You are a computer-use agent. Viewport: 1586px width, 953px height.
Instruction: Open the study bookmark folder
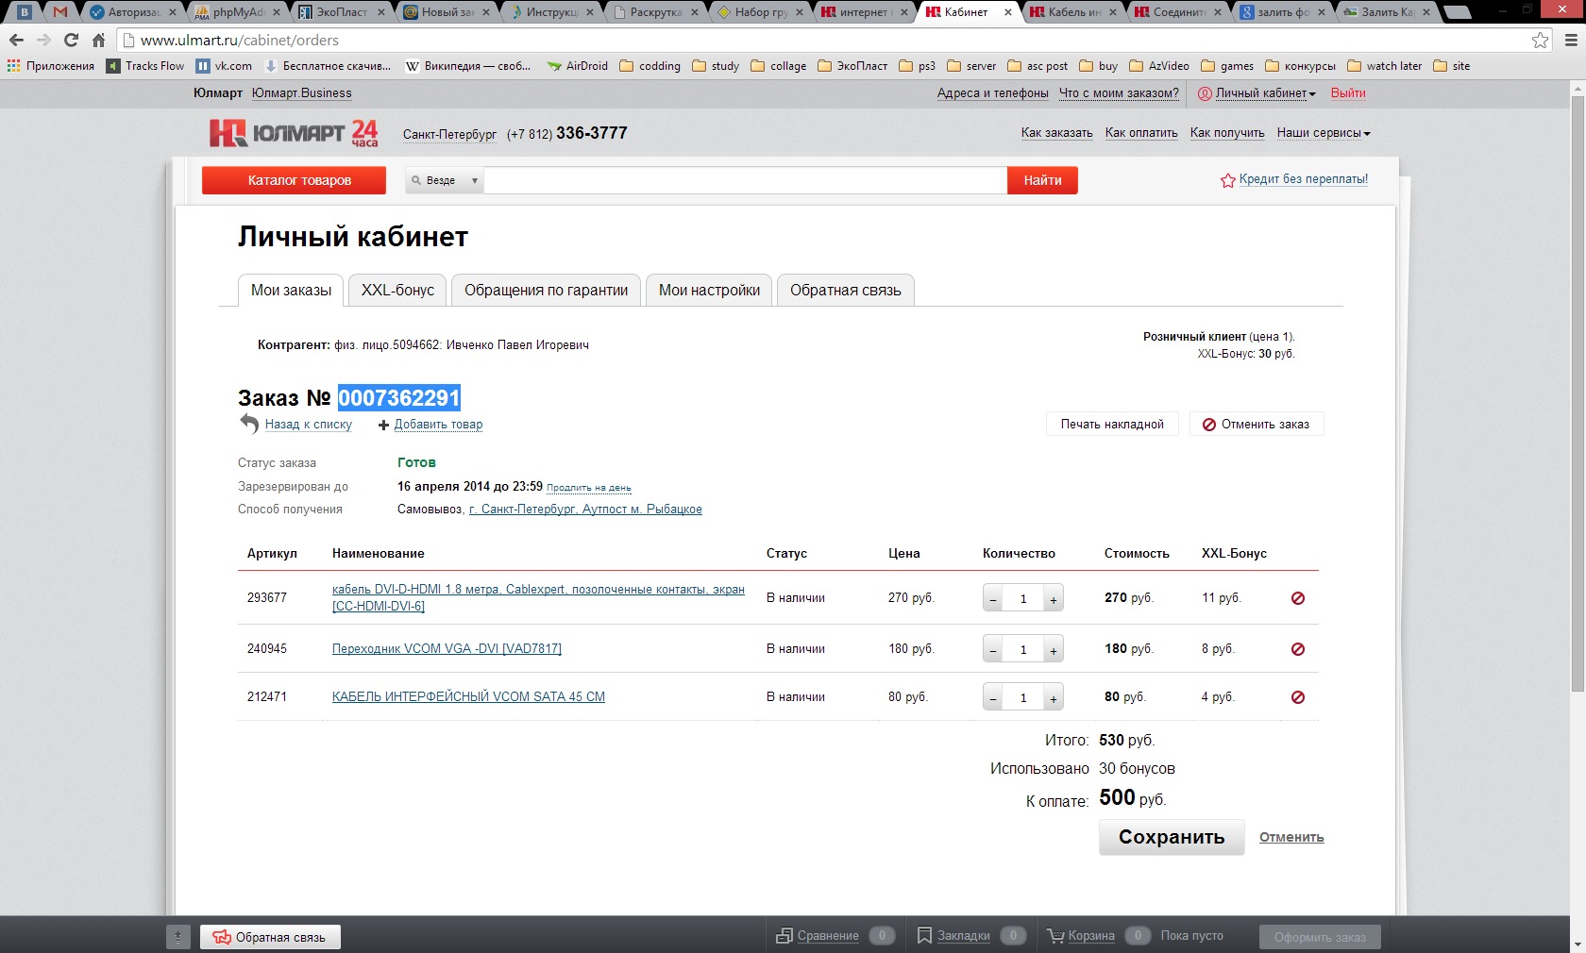point(716,66)
